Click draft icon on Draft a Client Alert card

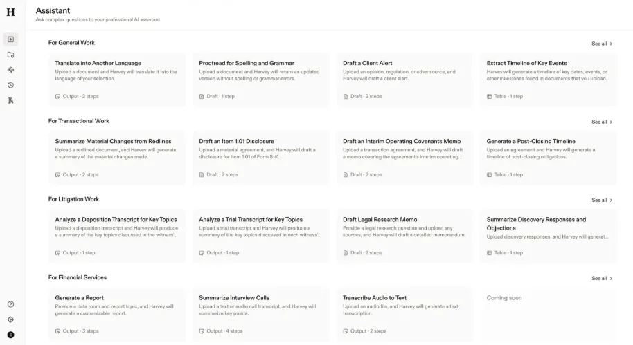(345, 97)
